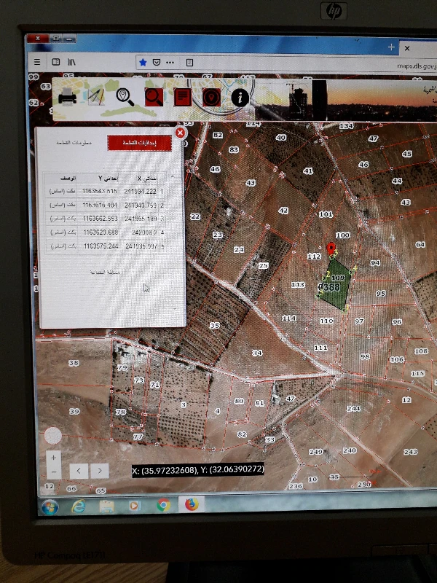Click the round white button above zoom controls
The image size is (437, 583).
[x=53, y=435]
